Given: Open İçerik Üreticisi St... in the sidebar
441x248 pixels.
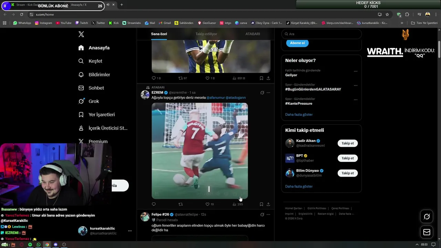Looking at the screenshot, I should [x=103, y=128].
